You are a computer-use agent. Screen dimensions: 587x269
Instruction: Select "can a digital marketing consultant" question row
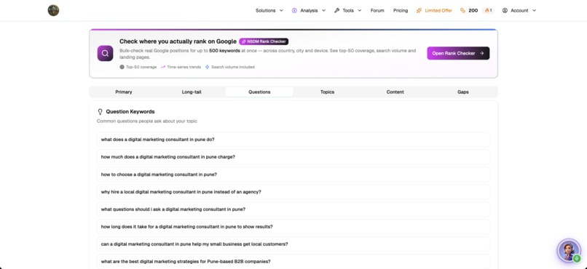pos(293,244)
